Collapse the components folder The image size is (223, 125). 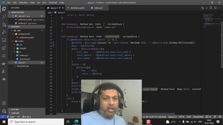click(x=26, y=34)
